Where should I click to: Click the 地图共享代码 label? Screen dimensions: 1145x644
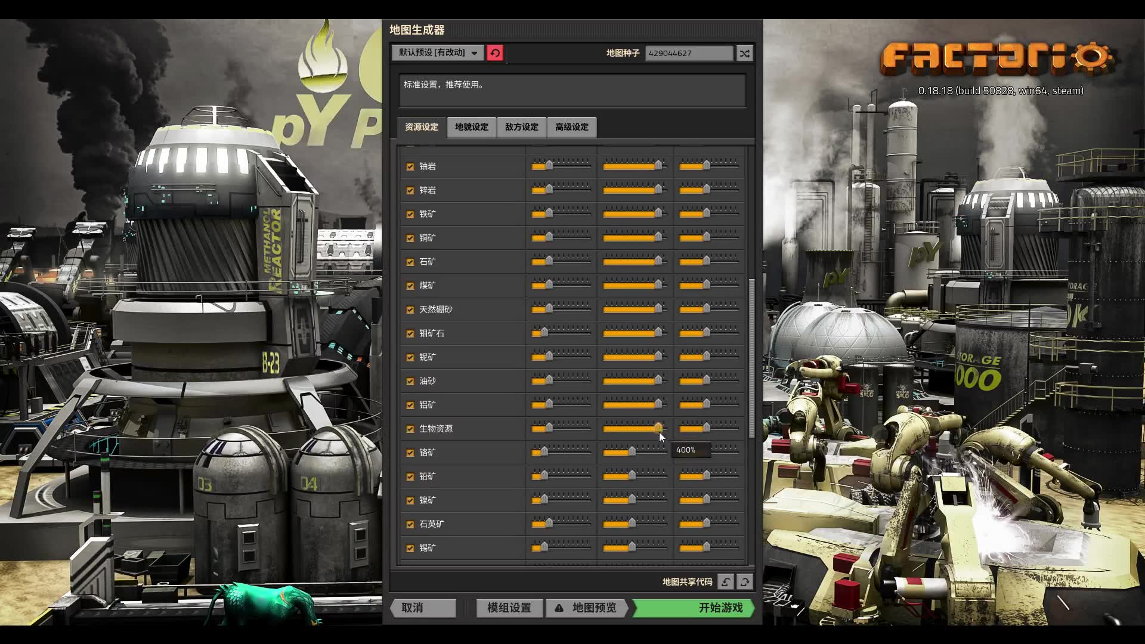point(687,581)
